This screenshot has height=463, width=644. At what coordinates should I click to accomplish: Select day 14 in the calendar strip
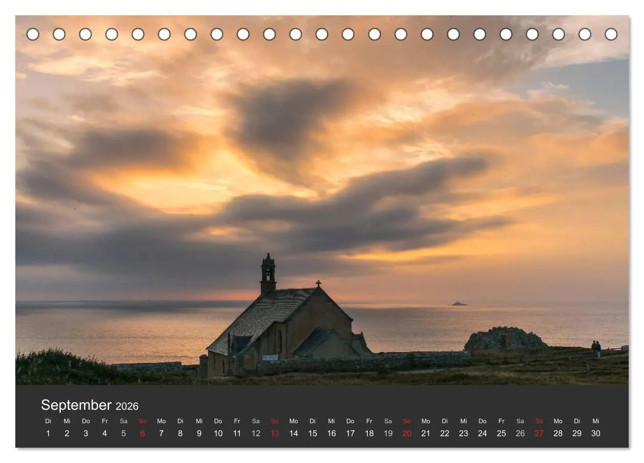[294, 433]
